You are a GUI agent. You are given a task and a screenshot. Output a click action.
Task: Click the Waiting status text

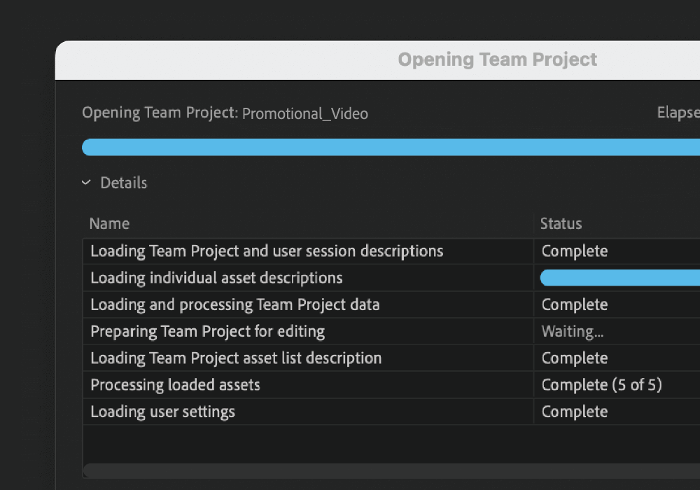point(572,331)
